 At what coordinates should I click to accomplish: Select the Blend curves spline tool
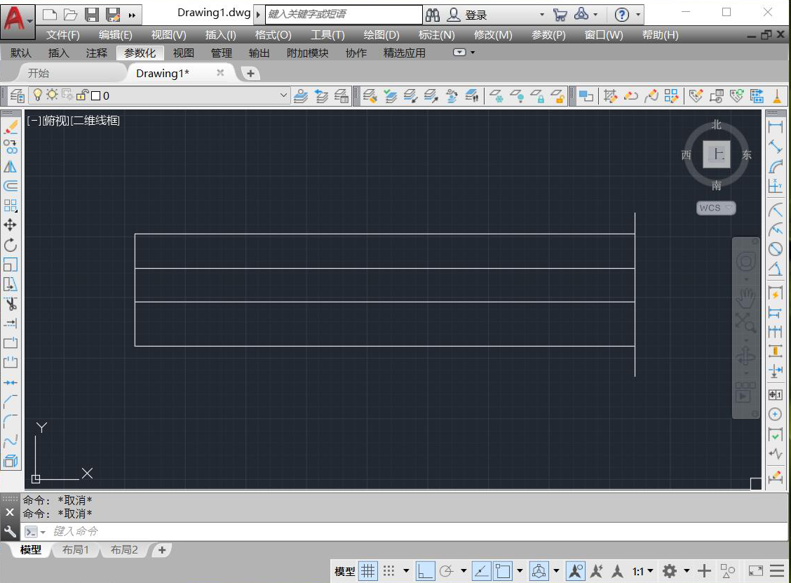11,441
